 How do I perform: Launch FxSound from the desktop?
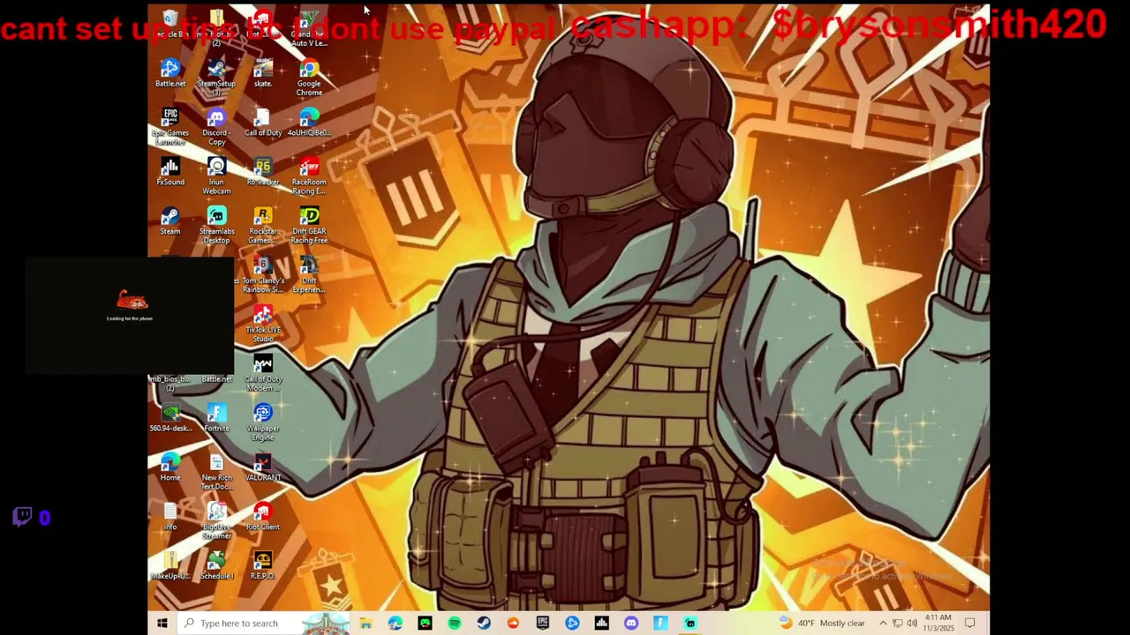click(x=170, y=173)
